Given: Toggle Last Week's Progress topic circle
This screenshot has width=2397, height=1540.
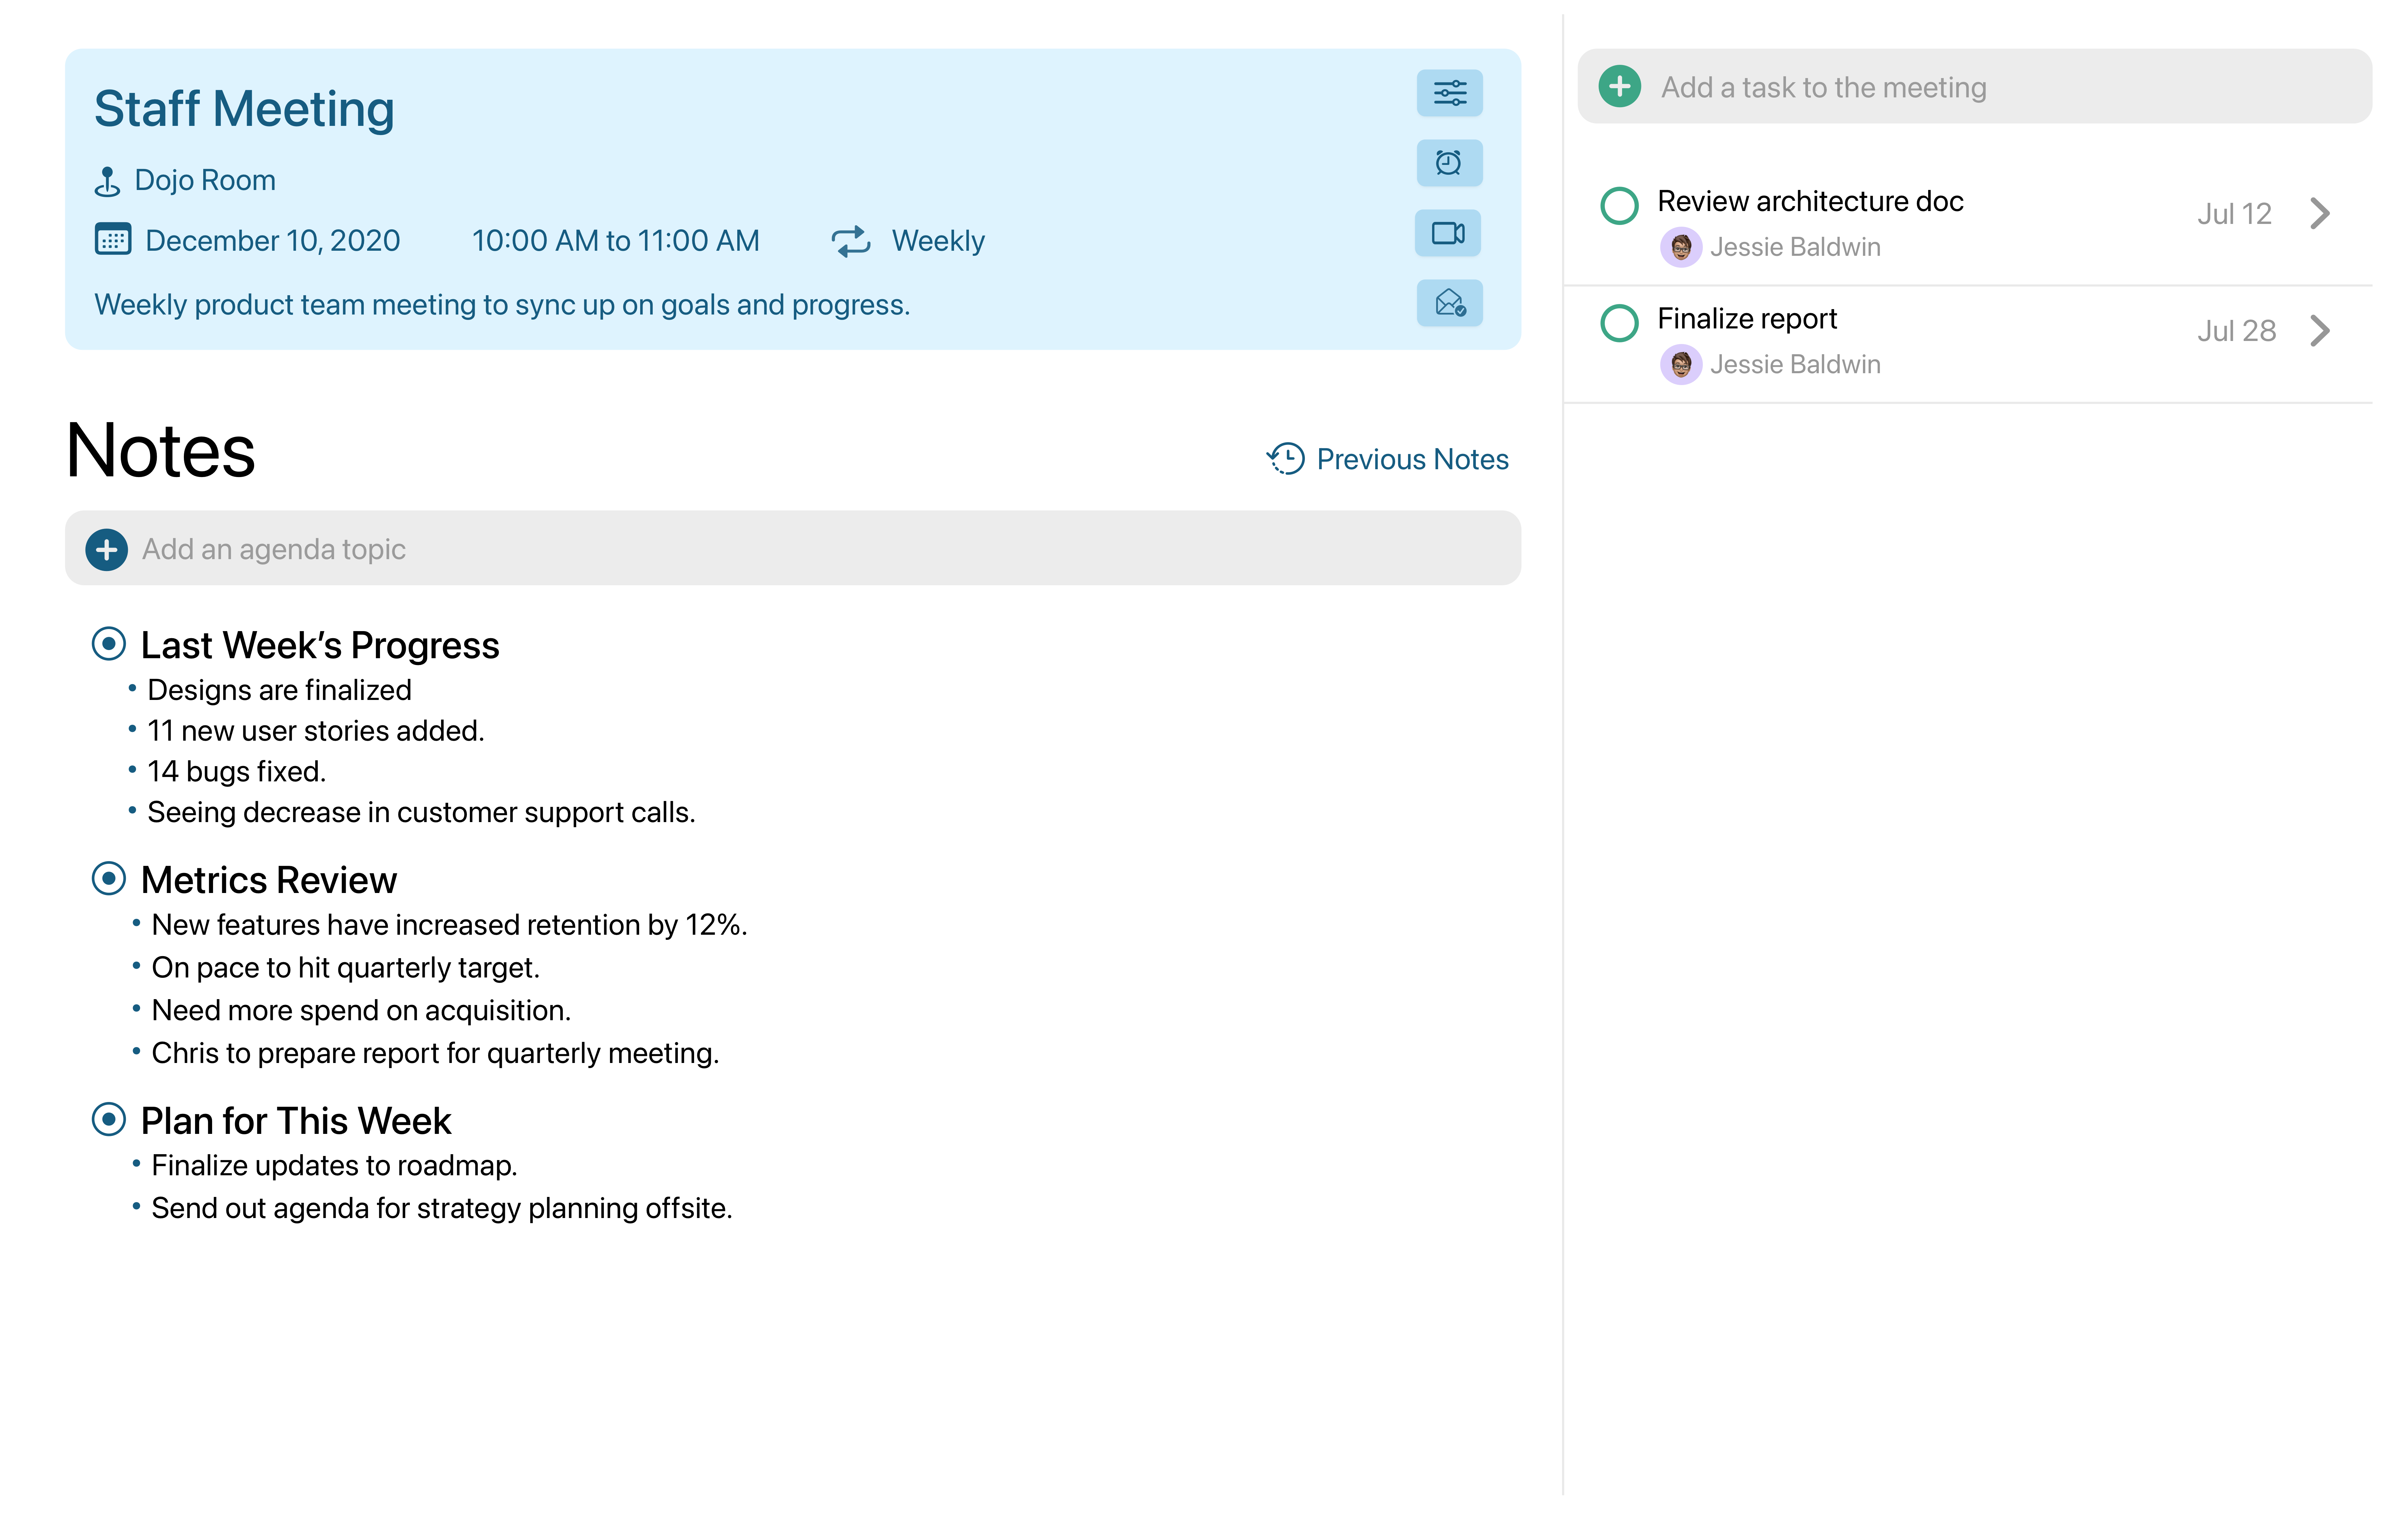Looking at the screenshot, I should click(x=108, y=644).
